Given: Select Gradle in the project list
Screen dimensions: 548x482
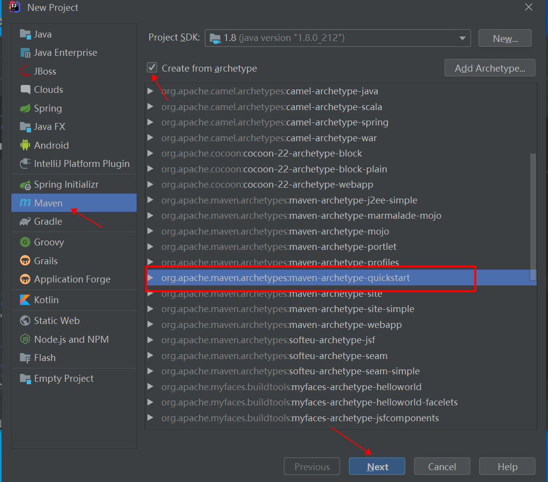Looking at the screenshot, I should coord(74,221).
